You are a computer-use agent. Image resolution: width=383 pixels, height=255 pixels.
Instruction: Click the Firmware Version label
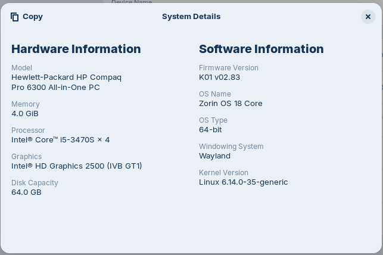pyautogui.click(x=229, y=68)
